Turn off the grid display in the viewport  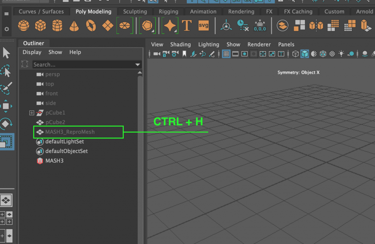[x=226, y=54]
